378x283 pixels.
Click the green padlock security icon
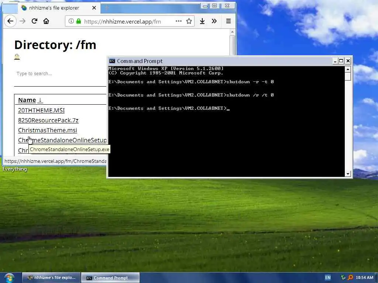(x=79, y=21)
